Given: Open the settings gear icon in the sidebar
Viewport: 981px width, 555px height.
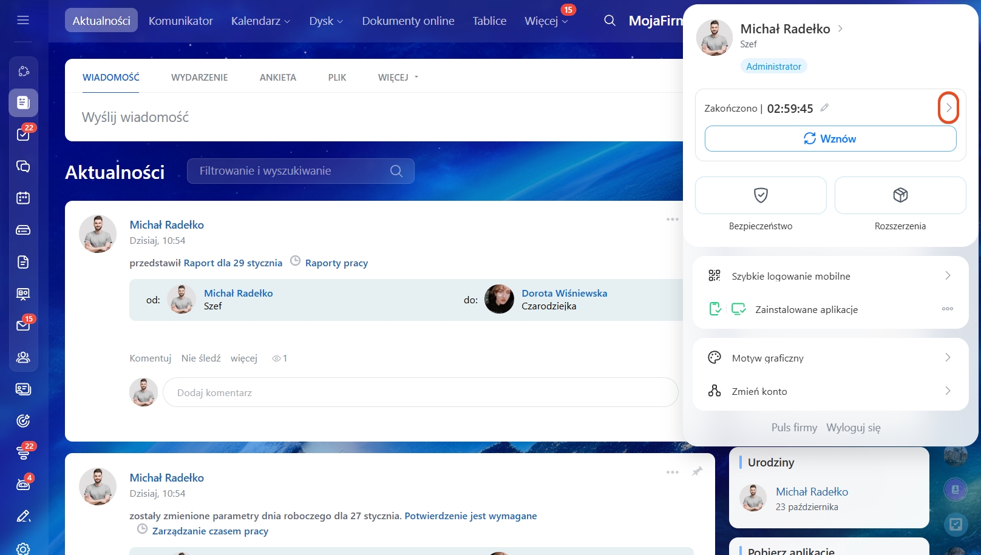Looking at the screenshot, I should pos(23,548).
